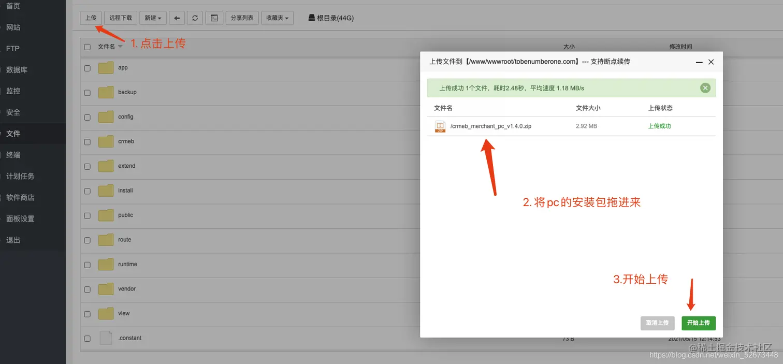Click the gray 取消上传 button
The image size is (783, 364).
(658, 323)
